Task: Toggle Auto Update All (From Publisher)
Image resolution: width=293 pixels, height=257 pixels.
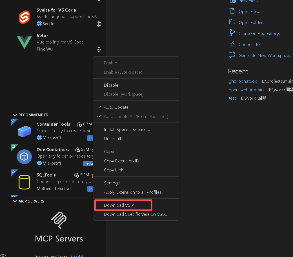Action: click(x=136, y=117)
